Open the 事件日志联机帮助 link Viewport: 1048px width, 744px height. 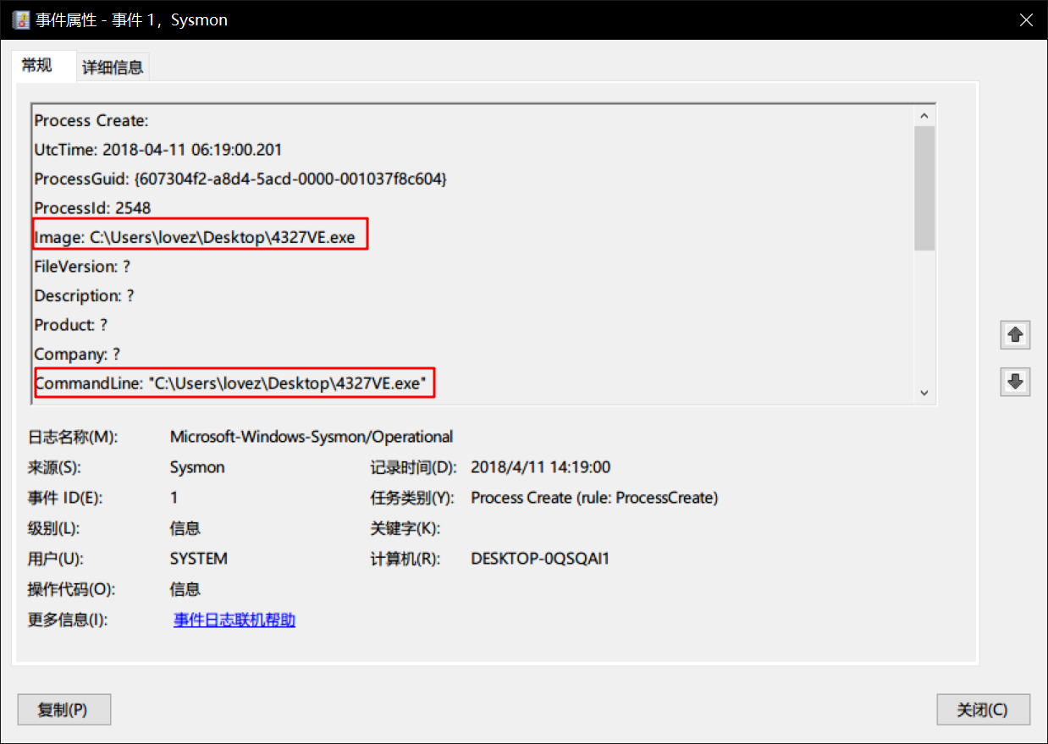tap(234, 620)
